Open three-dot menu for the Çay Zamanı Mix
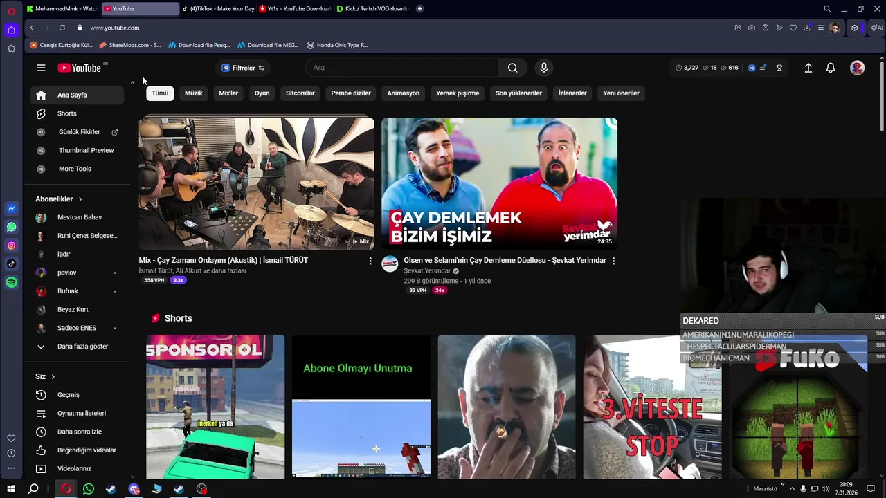 370,261
